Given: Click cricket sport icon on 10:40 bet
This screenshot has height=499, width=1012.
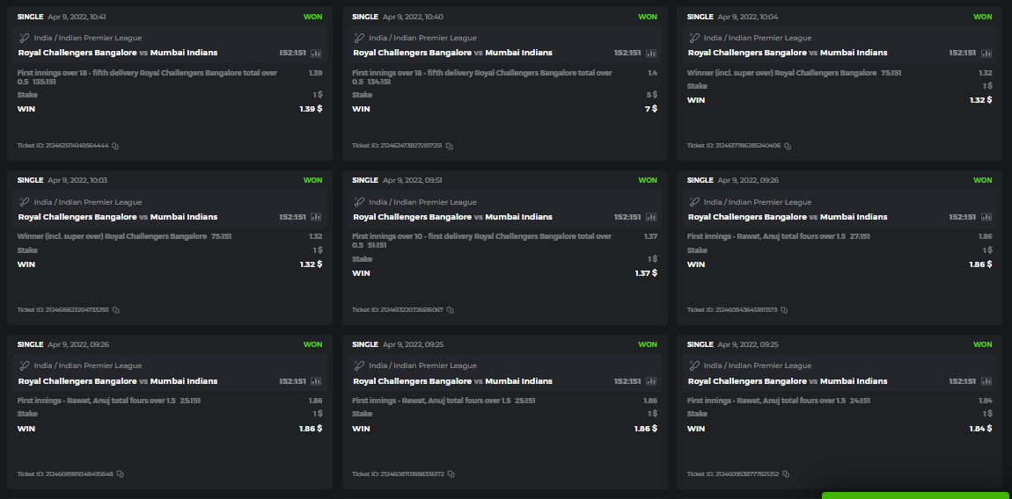Looking at the screenshot, I should (x=359, y=38).
